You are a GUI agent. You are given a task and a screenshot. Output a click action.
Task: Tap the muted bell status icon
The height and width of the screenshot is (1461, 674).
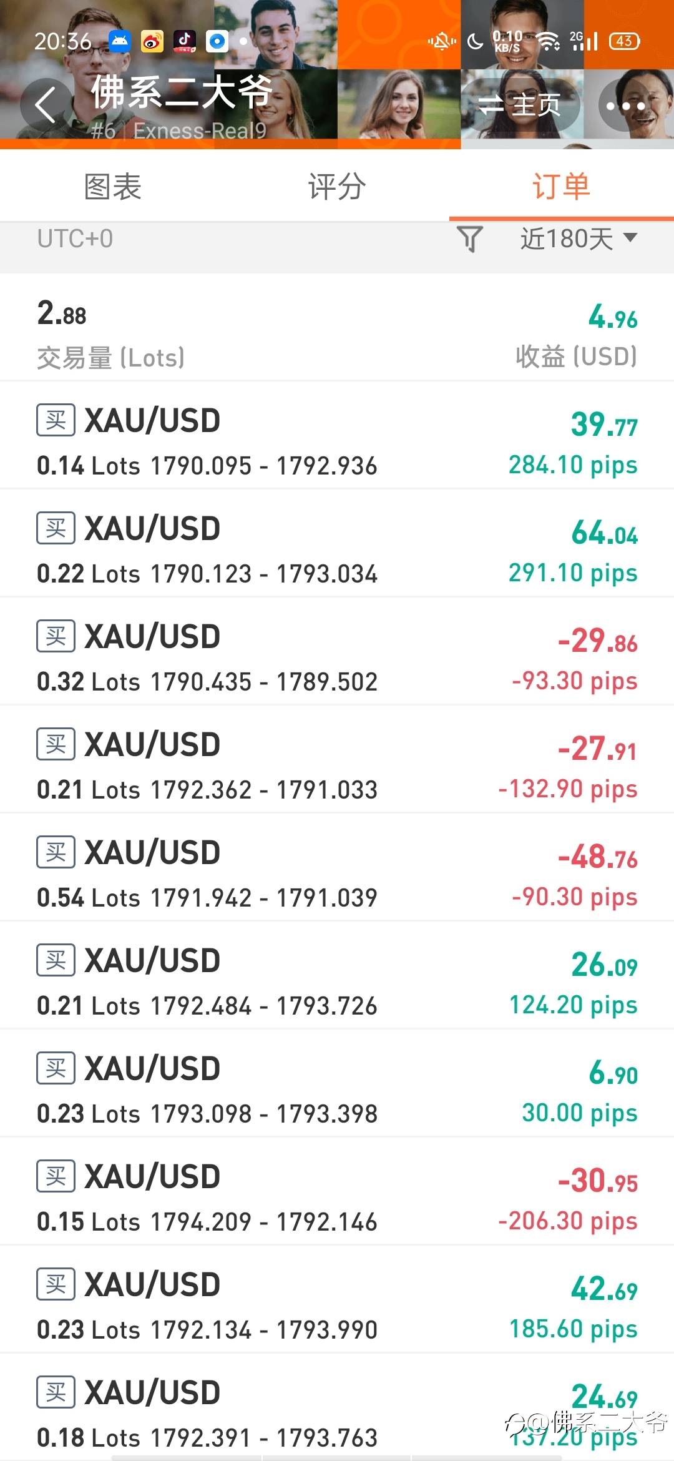(441, 42)
